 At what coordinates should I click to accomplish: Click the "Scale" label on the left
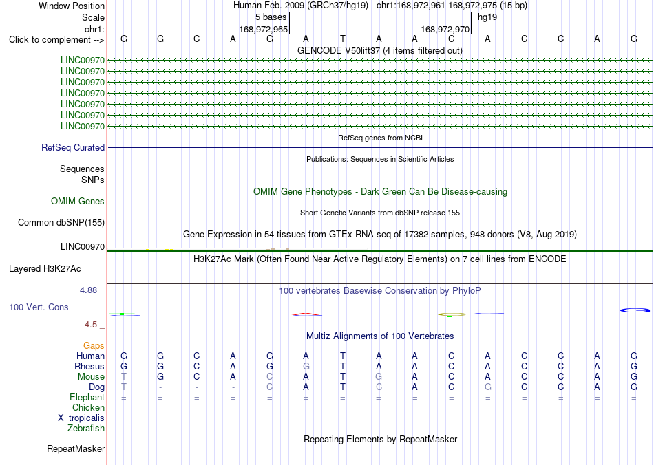pyautogui.click(x=93, y=17)
